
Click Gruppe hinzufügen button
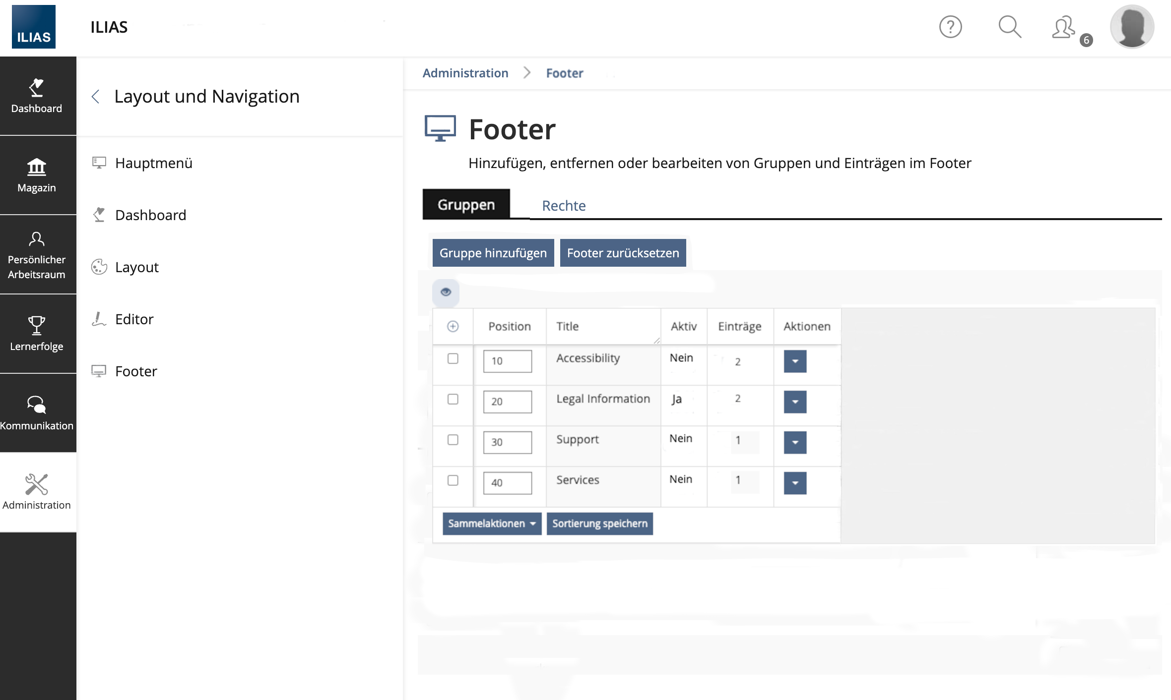point(493,253)
